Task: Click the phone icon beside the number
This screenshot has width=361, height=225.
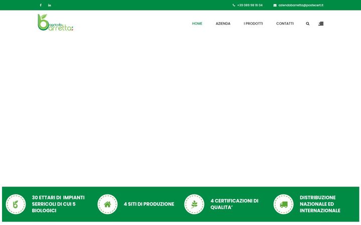Action: coord(234,5)
